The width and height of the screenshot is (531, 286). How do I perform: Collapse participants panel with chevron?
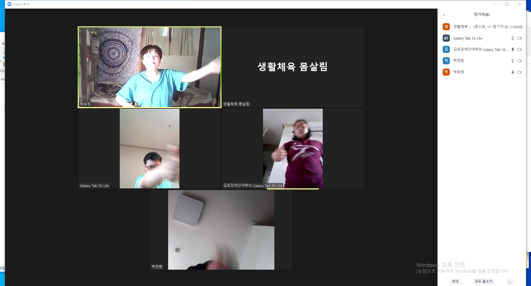click(x=444, y=15)
